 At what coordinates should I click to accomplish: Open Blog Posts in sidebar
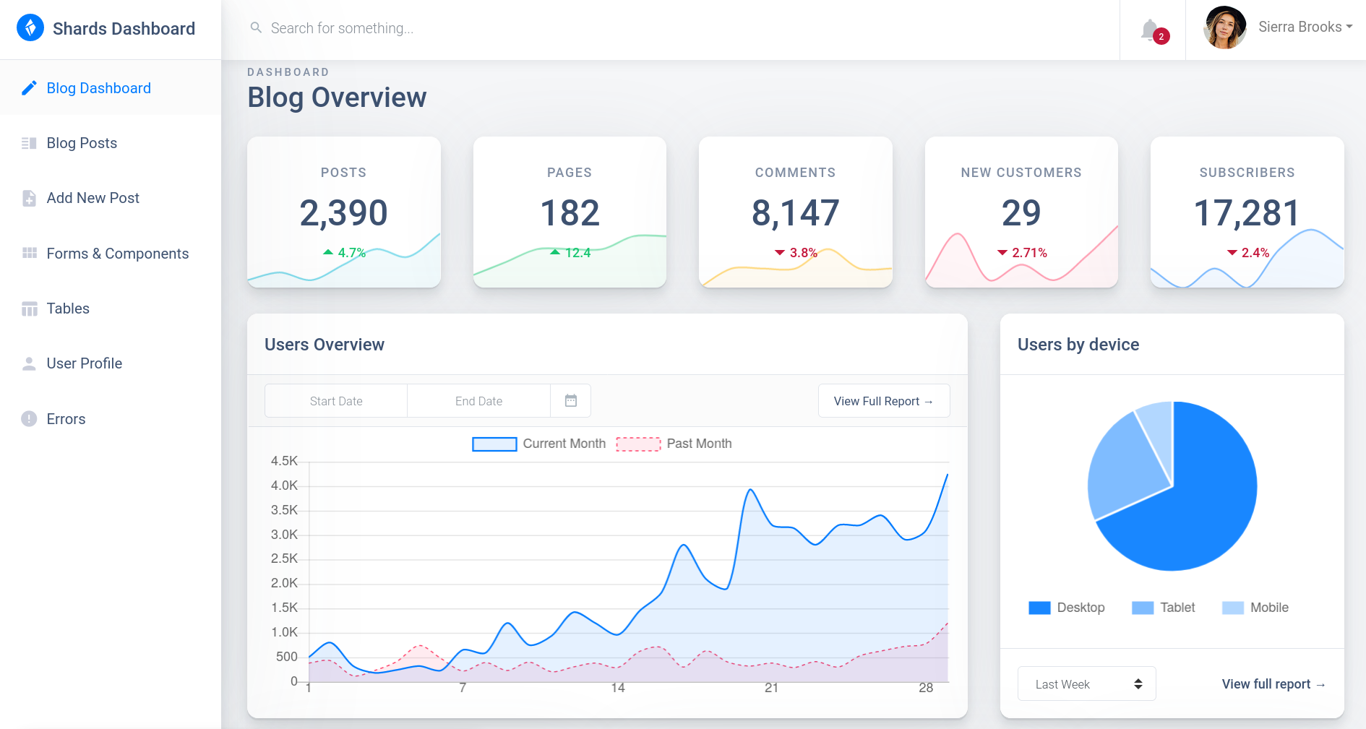coord(82,143)
